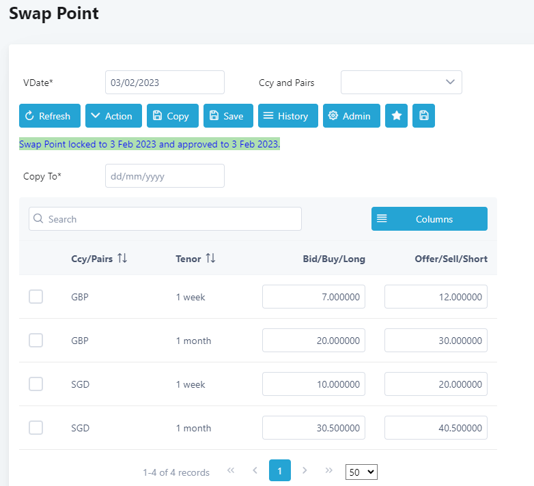Go to the previous page arrow
The height and width of the screenshot is (486, 534).
click(x=255, y=471)
